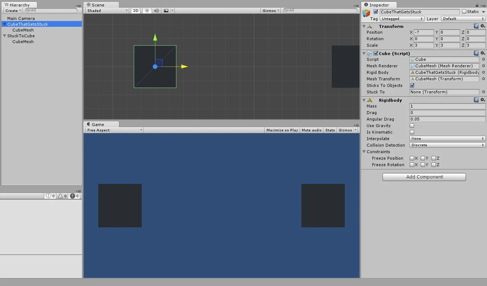Viewport: 487px width, 286px height.
Task: Open object picker for Mesh Renderer field
Action: 483,66
